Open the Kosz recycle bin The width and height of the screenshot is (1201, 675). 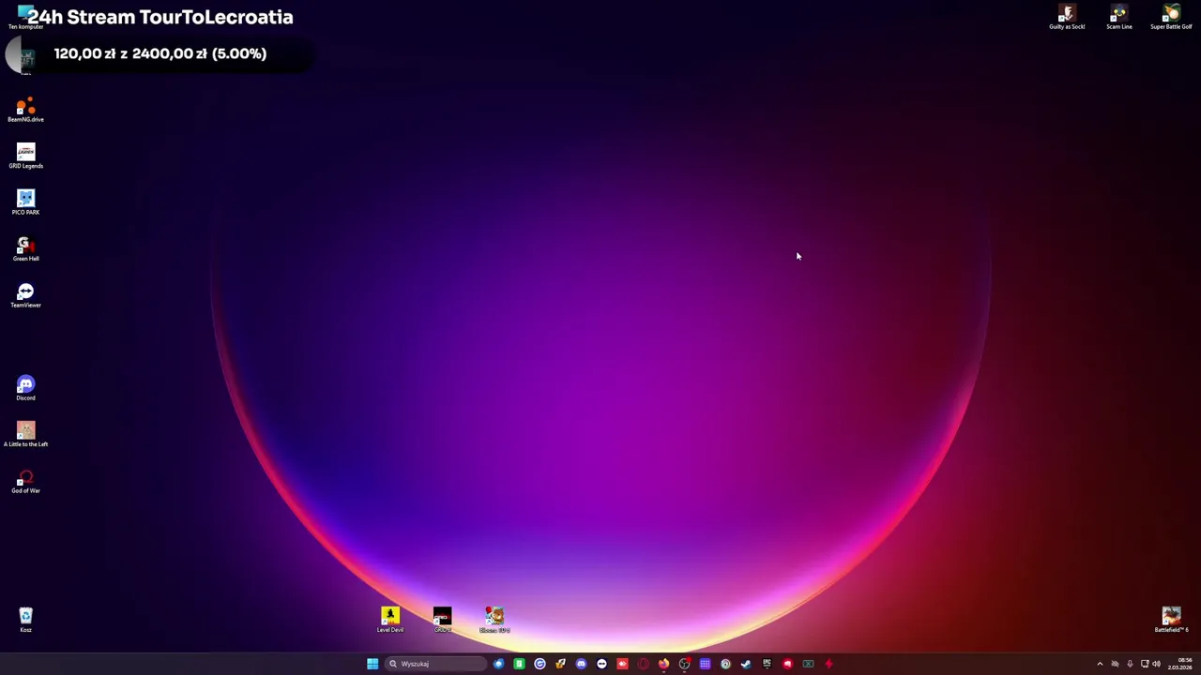coord(25,620)
